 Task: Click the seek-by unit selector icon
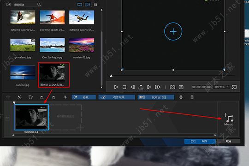click(x=141, y=87)
